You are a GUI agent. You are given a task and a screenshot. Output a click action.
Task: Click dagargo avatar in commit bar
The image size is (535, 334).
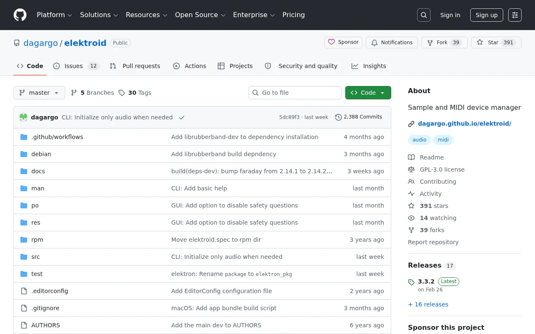tap(23, 117)
